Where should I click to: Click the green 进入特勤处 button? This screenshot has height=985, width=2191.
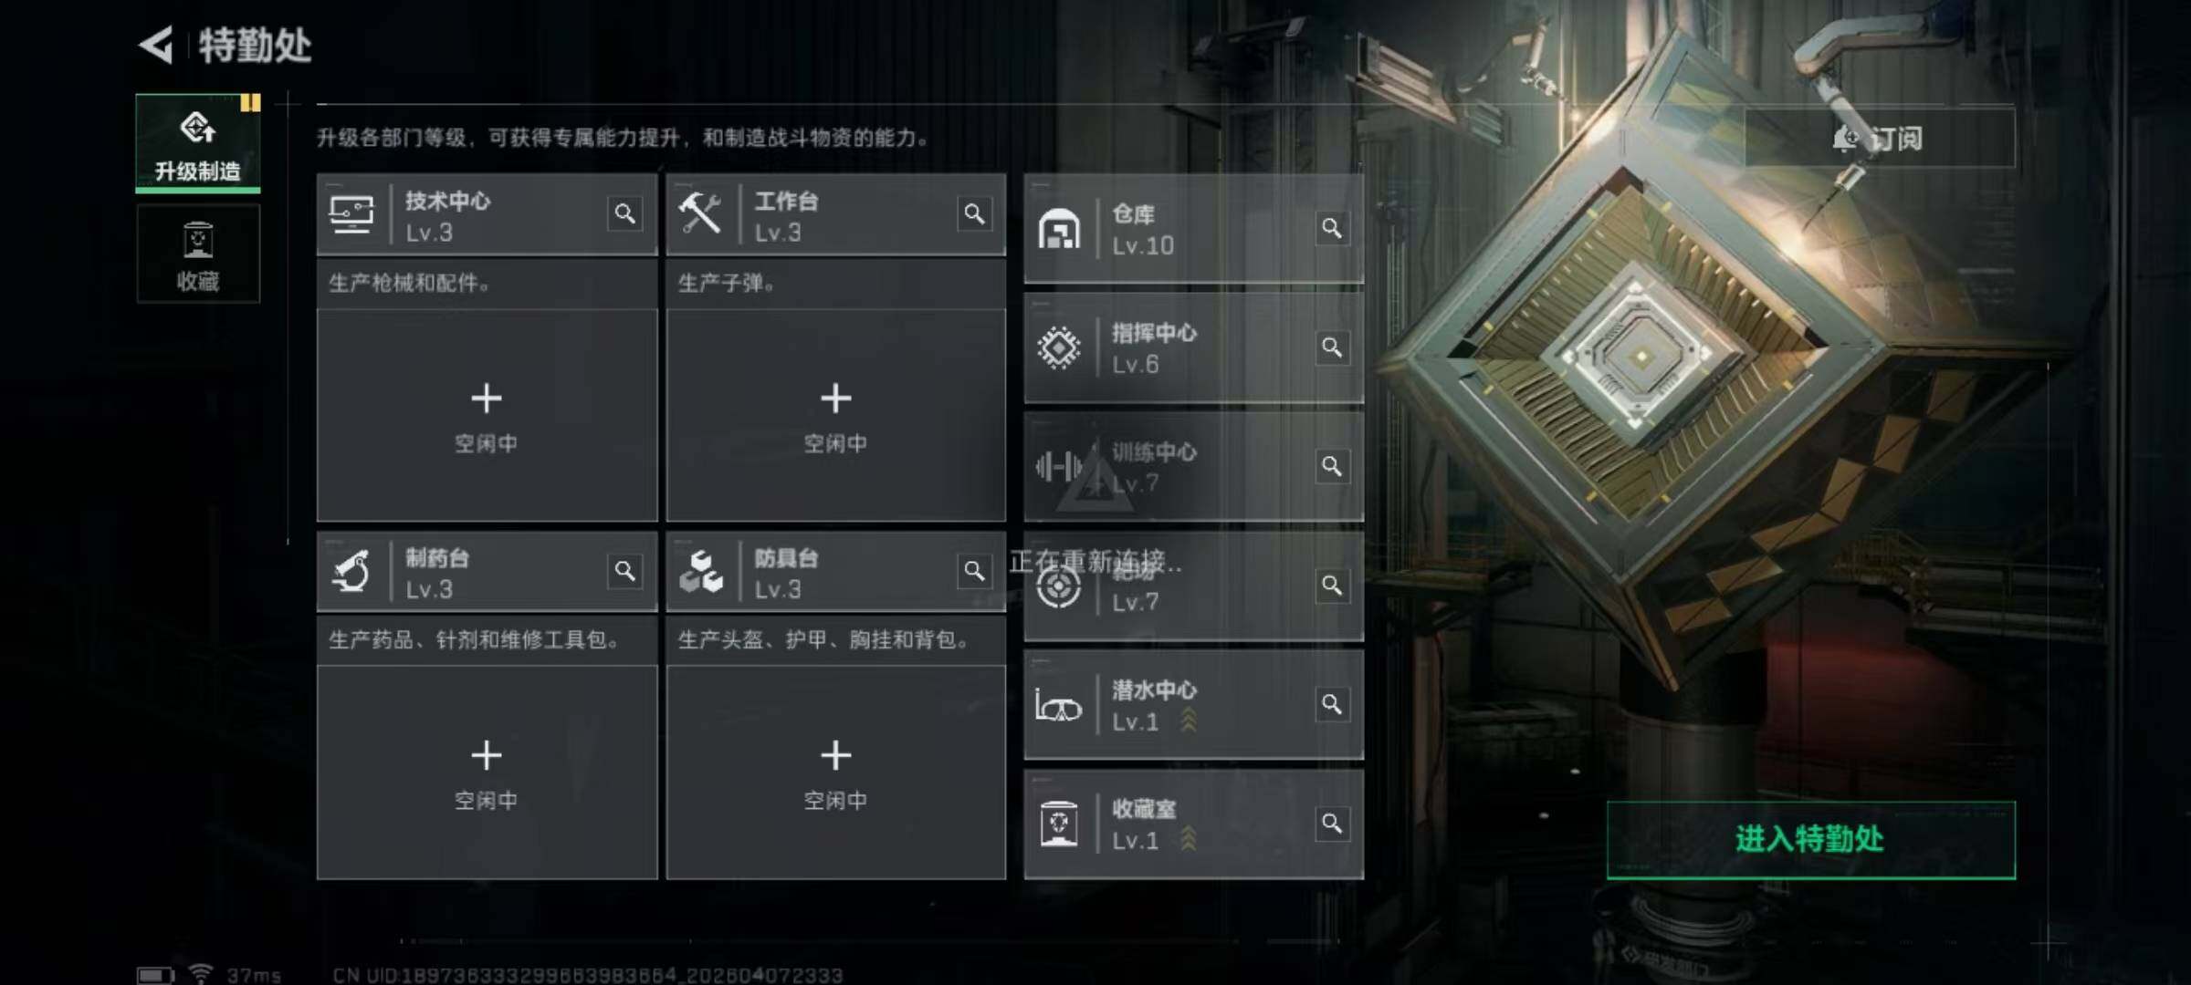pos(1811,839)
